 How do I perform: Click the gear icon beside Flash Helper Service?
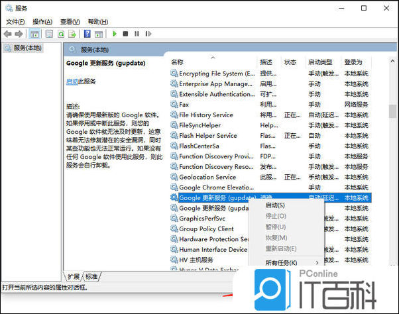[174, 136]
